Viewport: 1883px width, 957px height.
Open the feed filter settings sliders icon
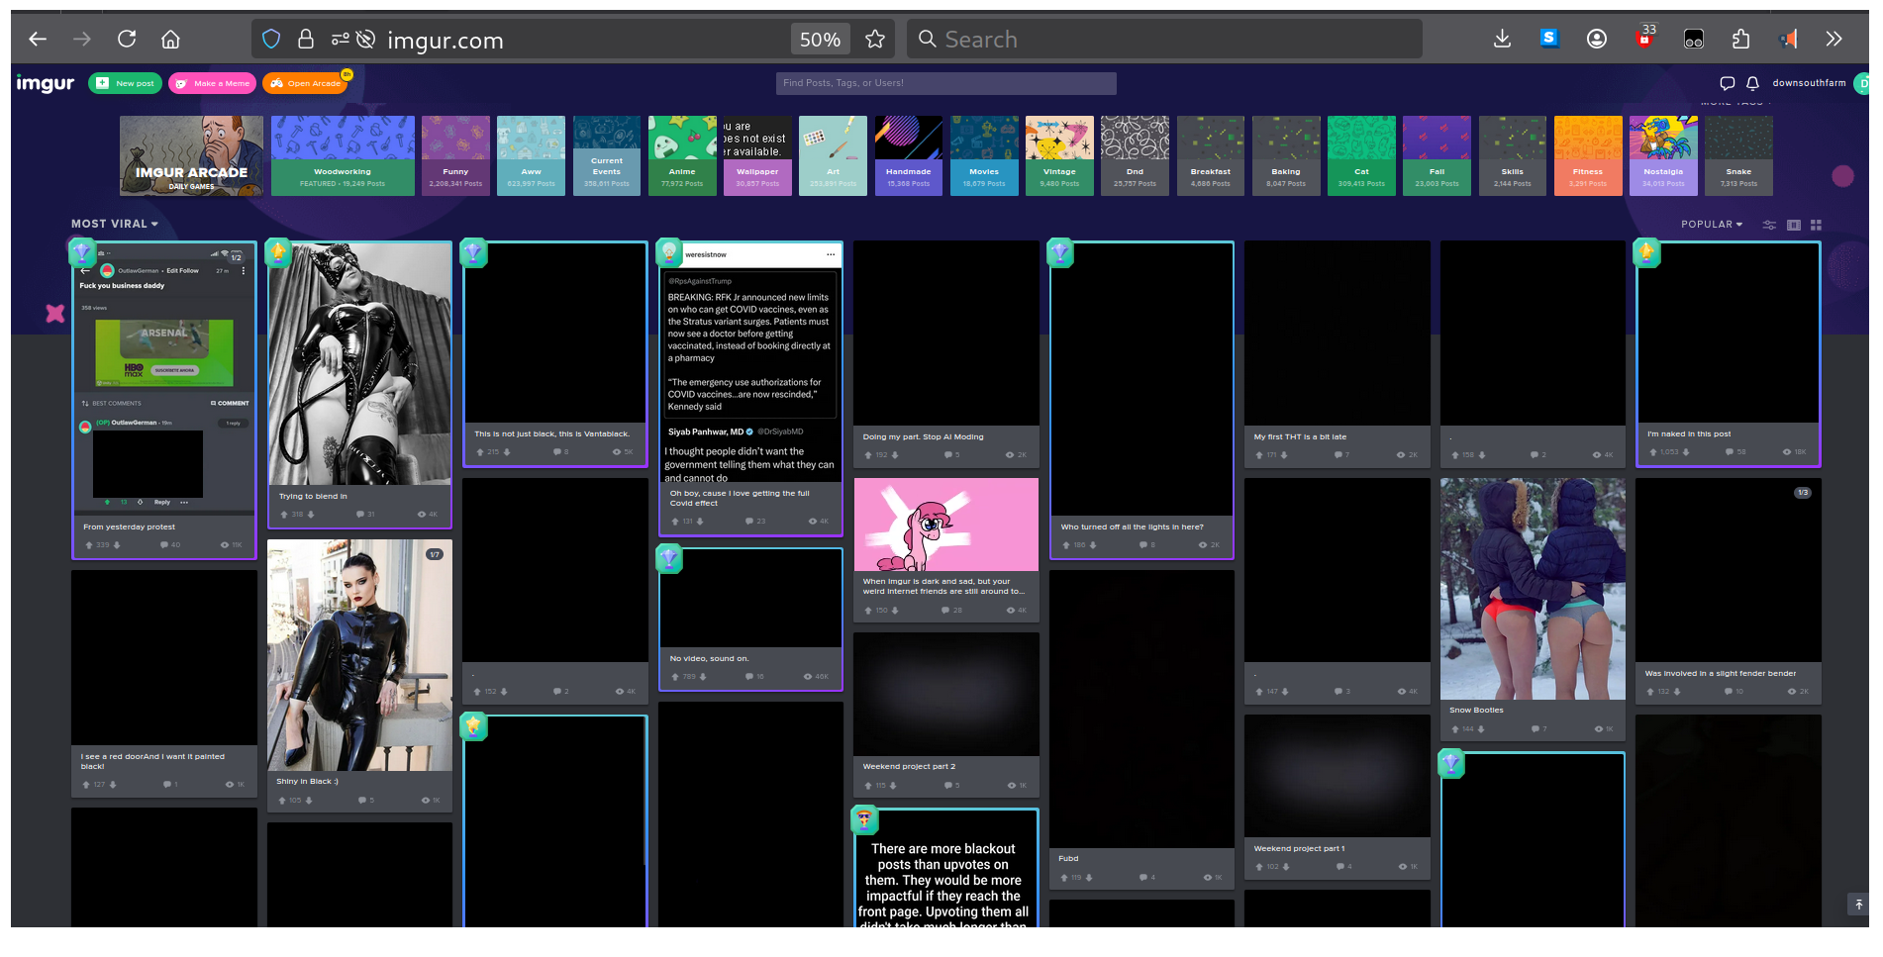tap(1769, 225)
